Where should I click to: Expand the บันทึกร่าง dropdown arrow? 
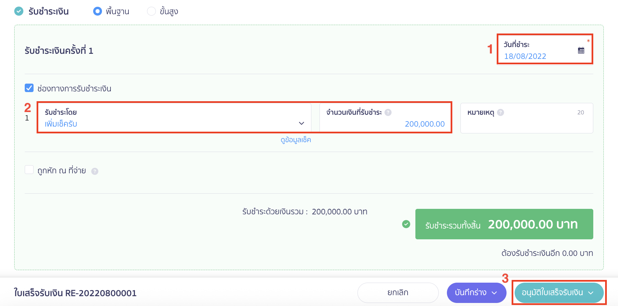coord(494,293)
